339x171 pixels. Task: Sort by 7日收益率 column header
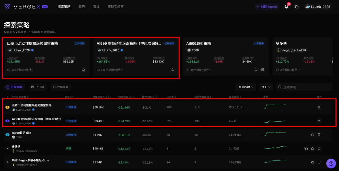pos(124,97)
